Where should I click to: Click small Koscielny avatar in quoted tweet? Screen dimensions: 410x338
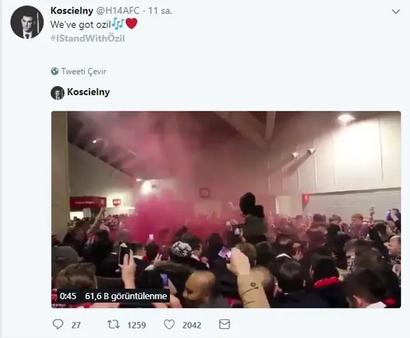click(57, 93)
